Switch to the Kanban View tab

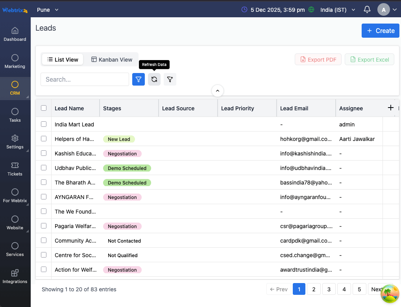tap(112, 59)
